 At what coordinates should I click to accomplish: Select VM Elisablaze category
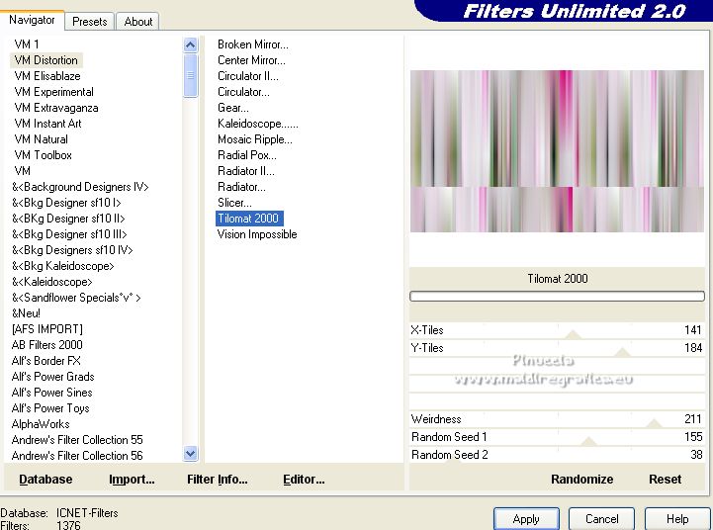click(47, 76)
